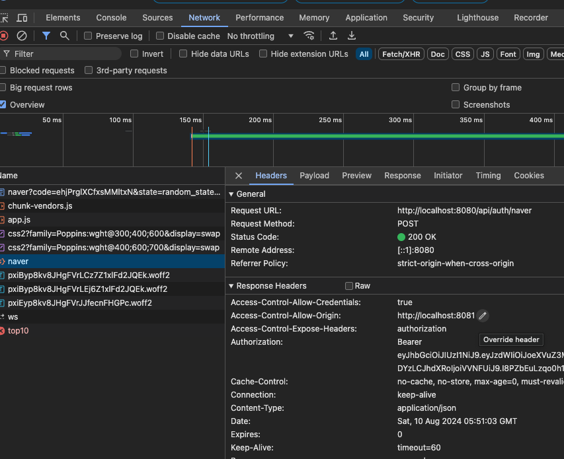Open the Initiator tab
The height and width of the screenshot is (459, 564).
448,176
